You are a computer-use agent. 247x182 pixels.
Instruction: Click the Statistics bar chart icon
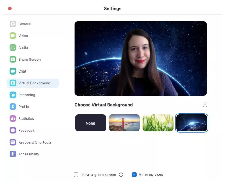[13, 118]
